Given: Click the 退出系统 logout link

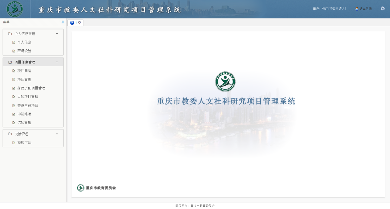Looking at the screenshot, I should 365,9.
